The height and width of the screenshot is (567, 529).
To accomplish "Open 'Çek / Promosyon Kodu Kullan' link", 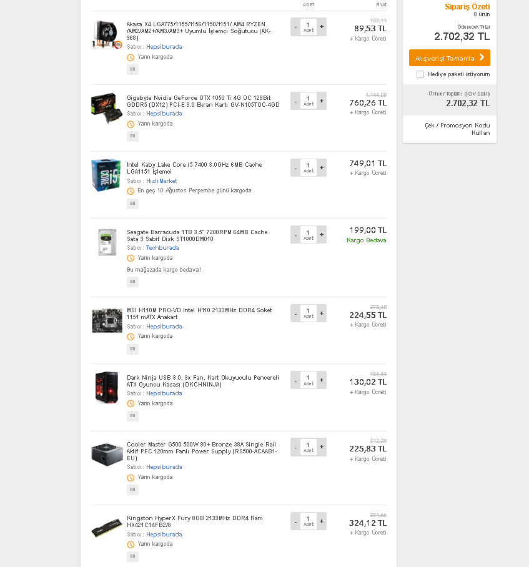I will (457, 129).
